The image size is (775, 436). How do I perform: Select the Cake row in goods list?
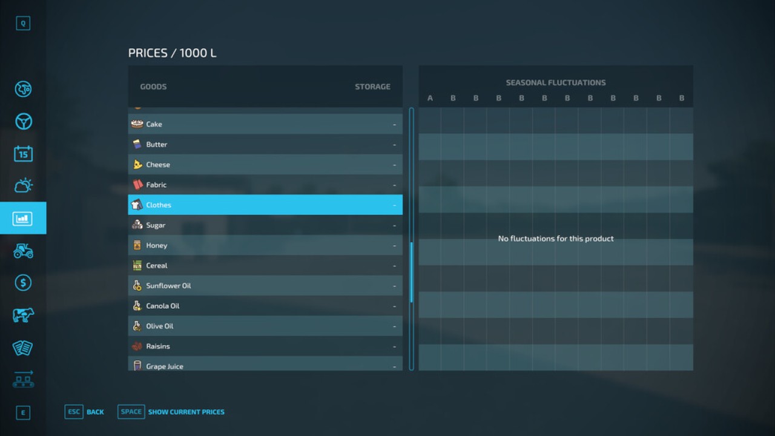point(265,124)
